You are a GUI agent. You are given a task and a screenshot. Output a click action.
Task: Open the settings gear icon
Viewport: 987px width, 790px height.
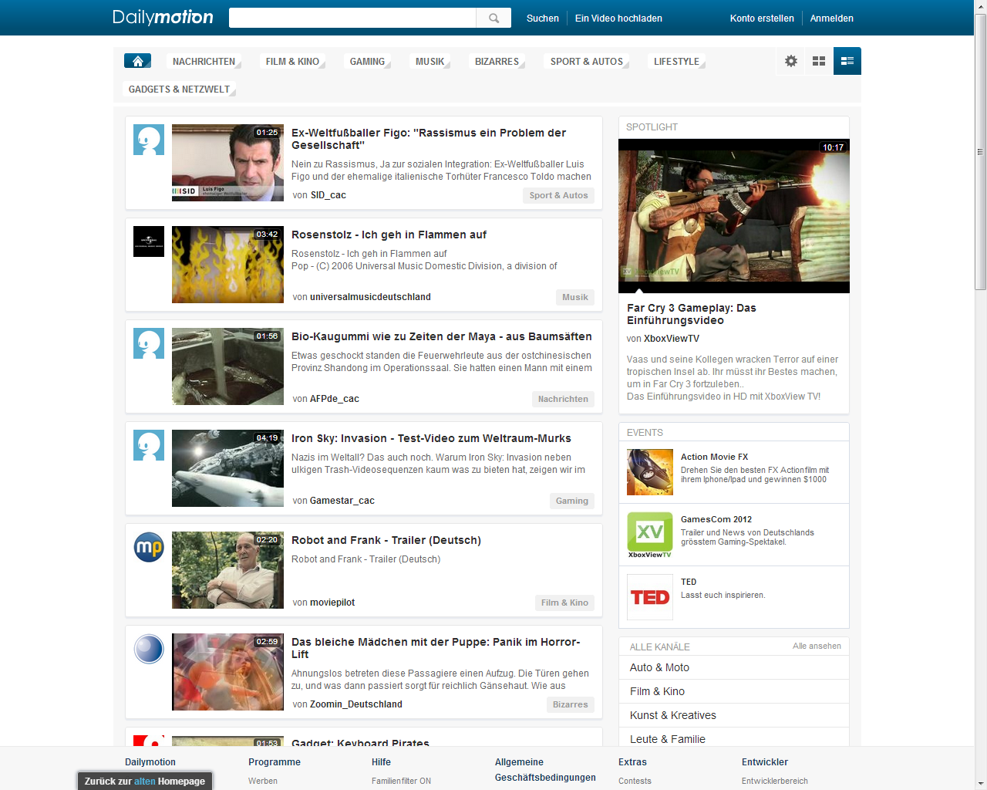[x=791, y=61]
